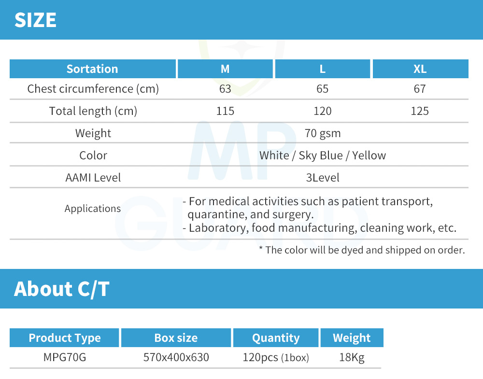
Task: Click the About C/T section heading
Action: (x=62, y=289)
